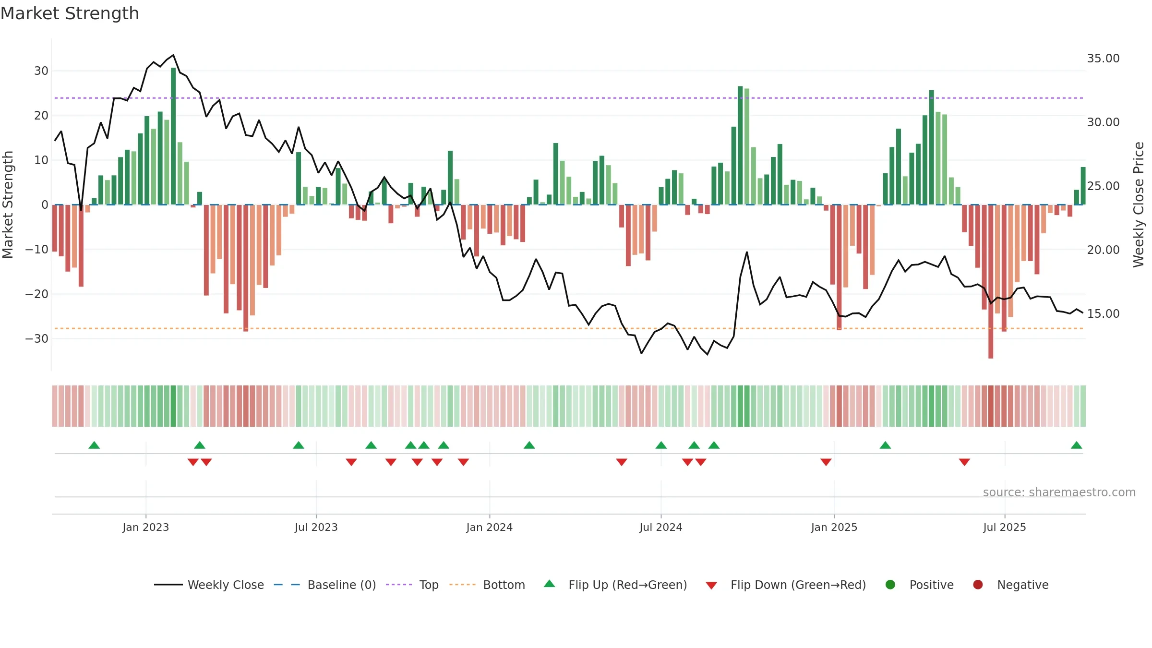
Task: Click the Jul 2024 x-axis label
Action: 661,527
